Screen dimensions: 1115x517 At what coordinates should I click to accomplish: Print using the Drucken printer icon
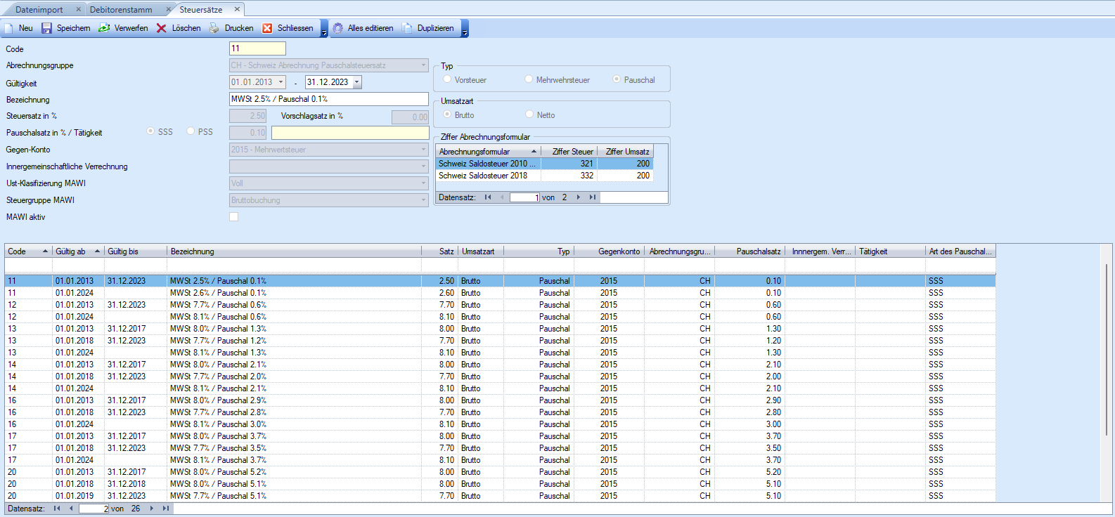point(214,28)
